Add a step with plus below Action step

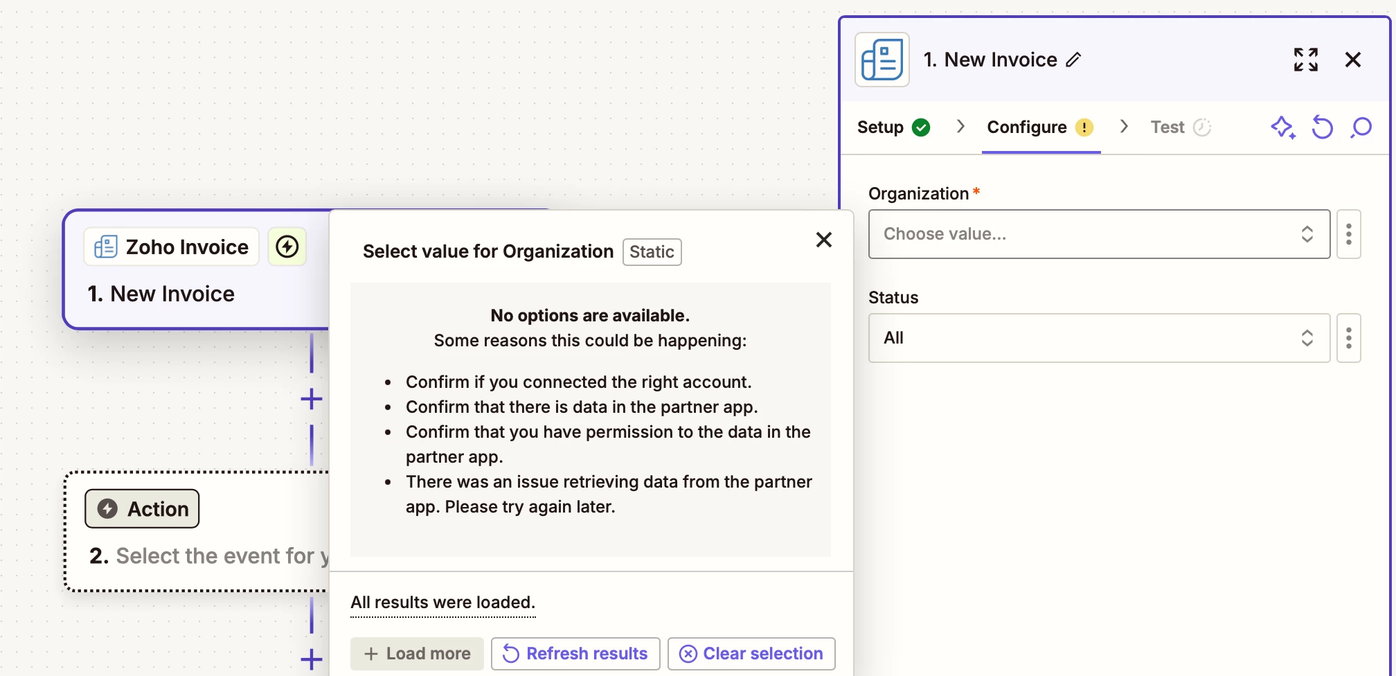click(x=312, y=659)
